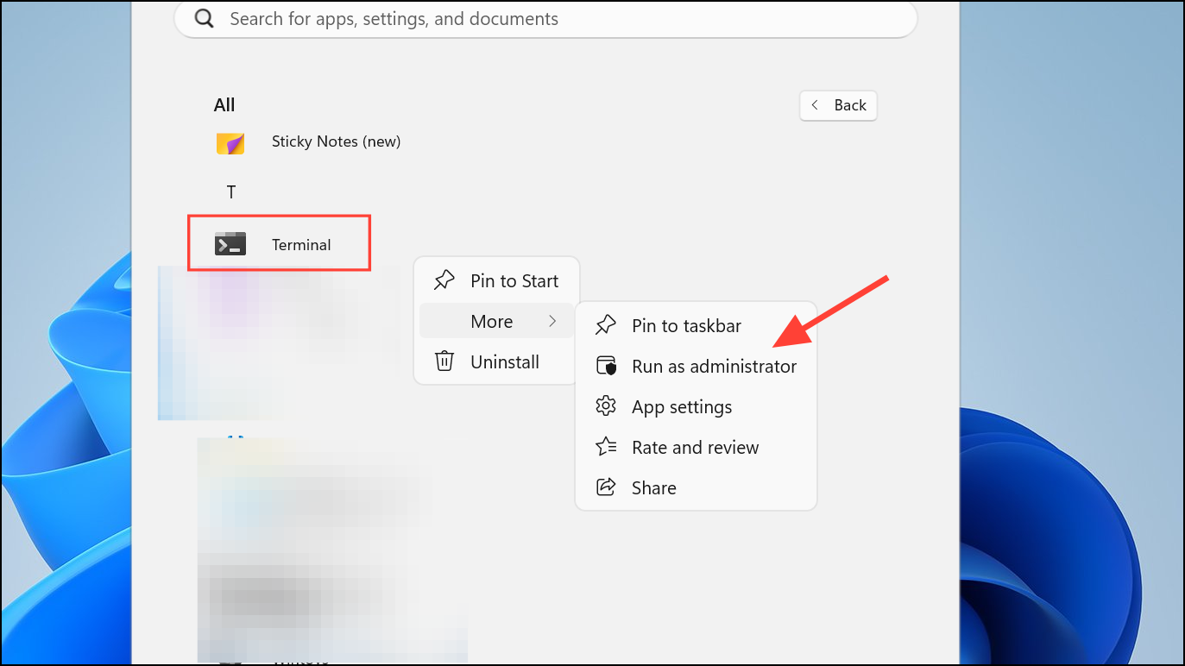1185x666 pixels.
Task: Click the pushpin icon beside Pin to Start
Action: tap(444, 280)
